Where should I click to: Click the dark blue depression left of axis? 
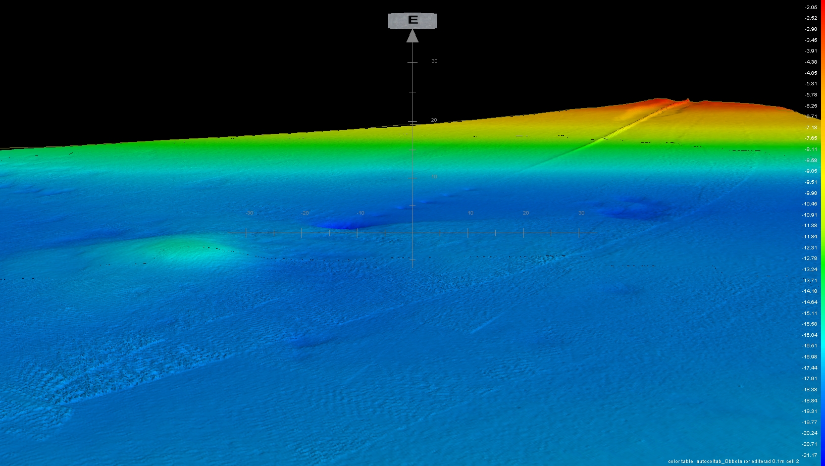click(338, 224)
